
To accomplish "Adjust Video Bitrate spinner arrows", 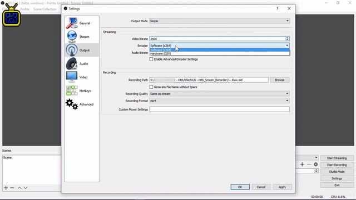I will [x=287, y=39].
